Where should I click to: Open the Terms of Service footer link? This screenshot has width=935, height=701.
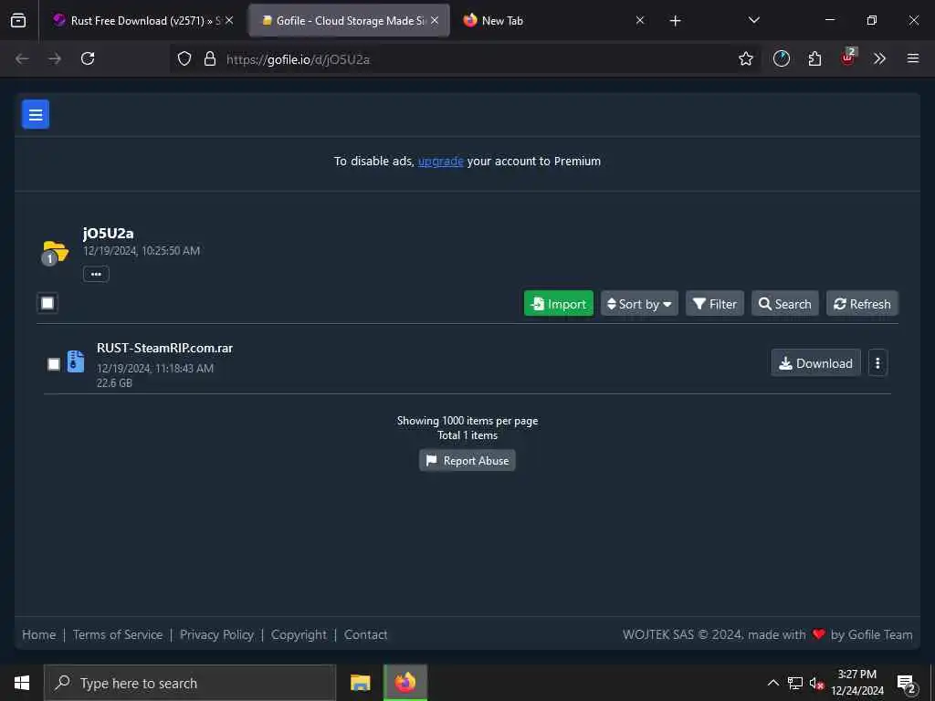(118, 635)
